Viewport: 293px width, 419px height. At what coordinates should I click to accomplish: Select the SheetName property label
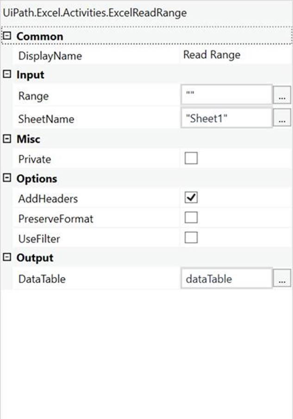click(46, 119)
